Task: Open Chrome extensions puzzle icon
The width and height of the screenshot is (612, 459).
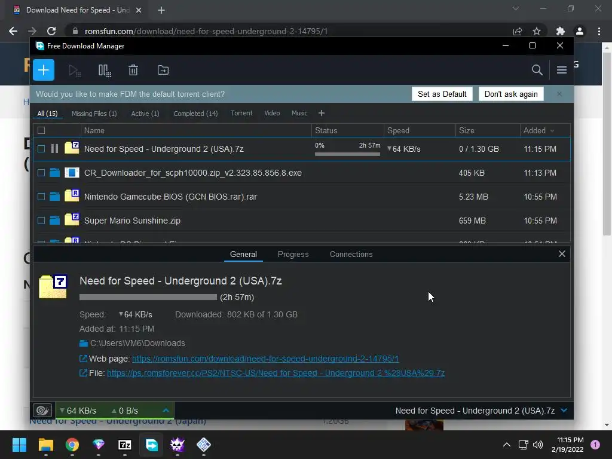Action: pyautogui.click(x=561, y=31)
